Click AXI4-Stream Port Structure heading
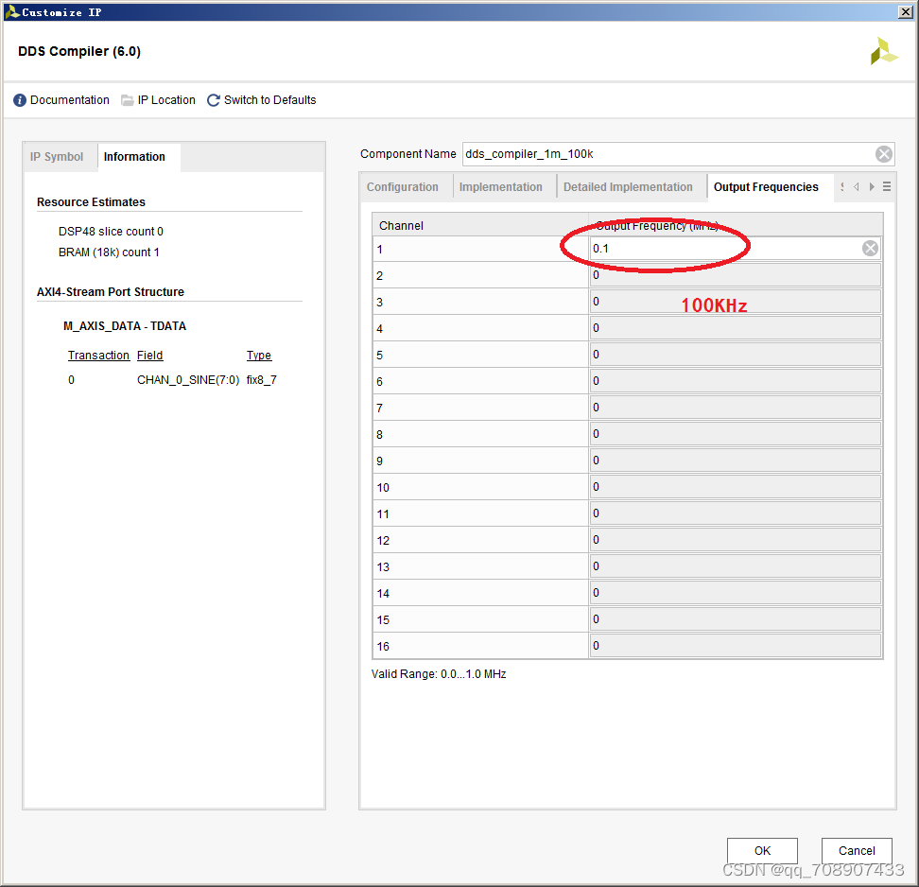 coord(111,292)
